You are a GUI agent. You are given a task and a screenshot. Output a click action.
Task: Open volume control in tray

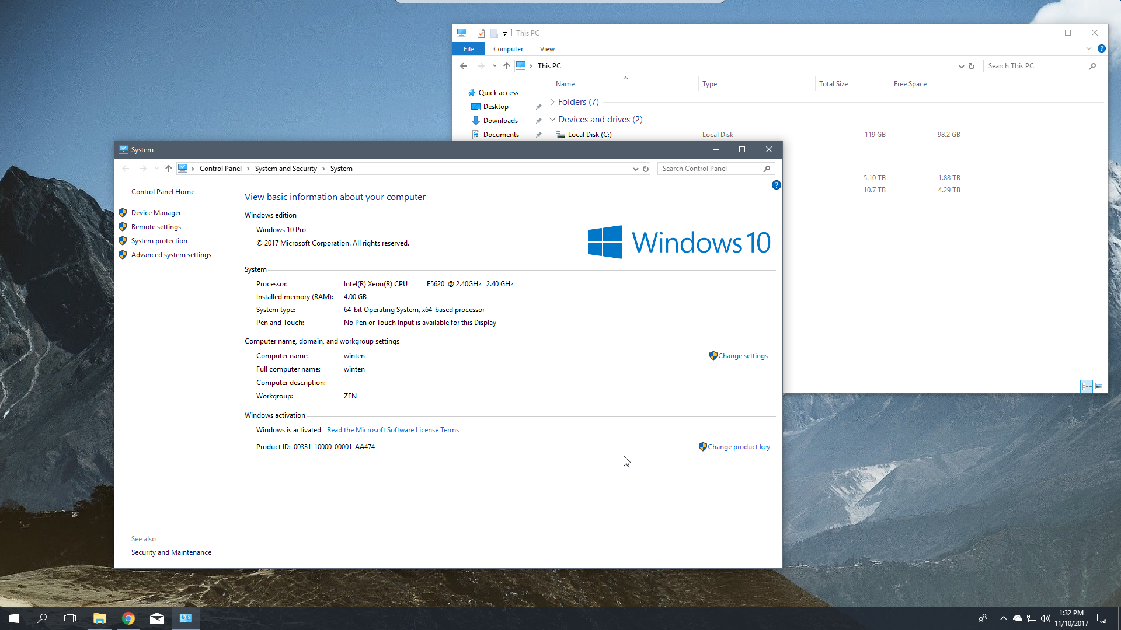[x=1046, y=618]
